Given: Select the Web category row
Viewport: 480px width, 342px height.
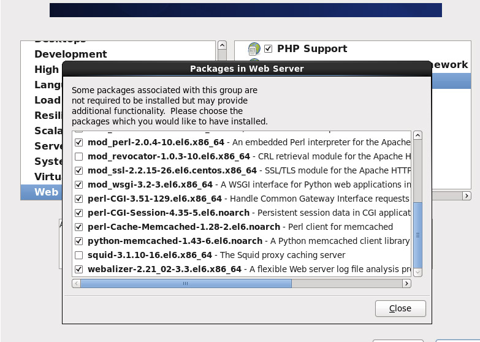Looking at the screenshot, I should [41, 192].
